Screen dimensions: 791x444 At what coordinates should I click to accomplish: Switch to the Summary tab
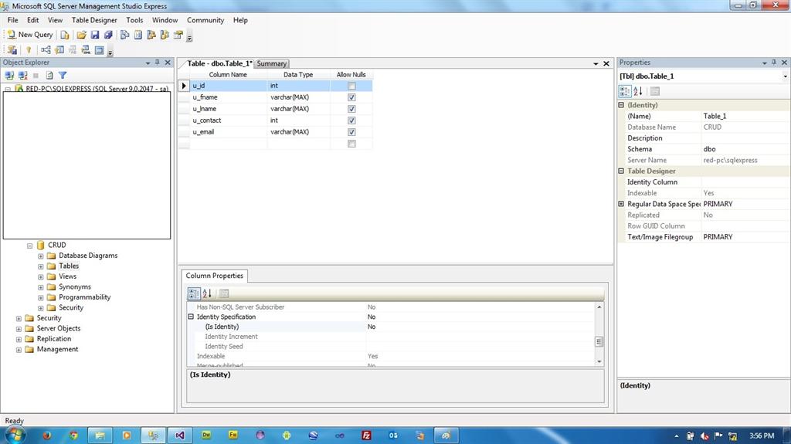click(x=271, y=63)
